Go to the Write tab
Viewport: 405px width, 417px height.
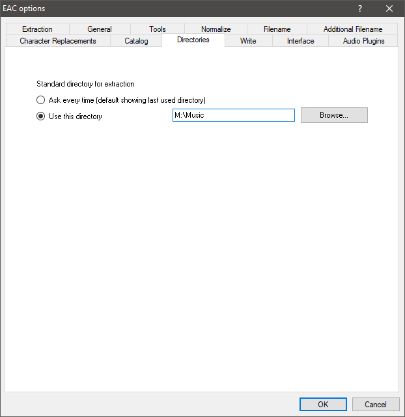[x=248, y=41]
